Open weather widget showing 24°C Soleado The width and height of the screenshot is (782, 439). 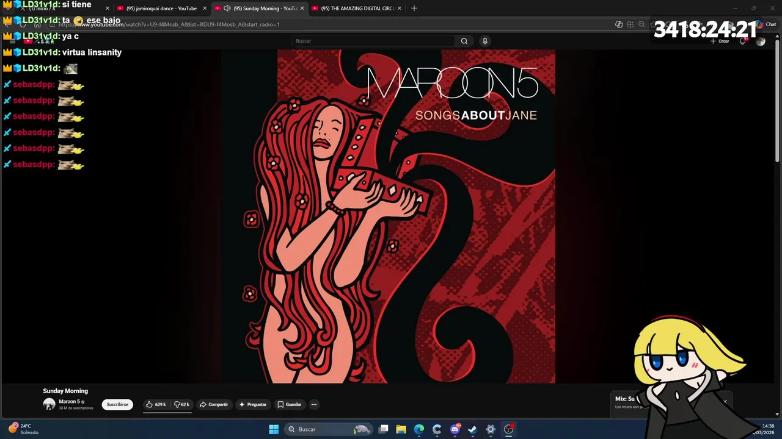pos(23,429)
